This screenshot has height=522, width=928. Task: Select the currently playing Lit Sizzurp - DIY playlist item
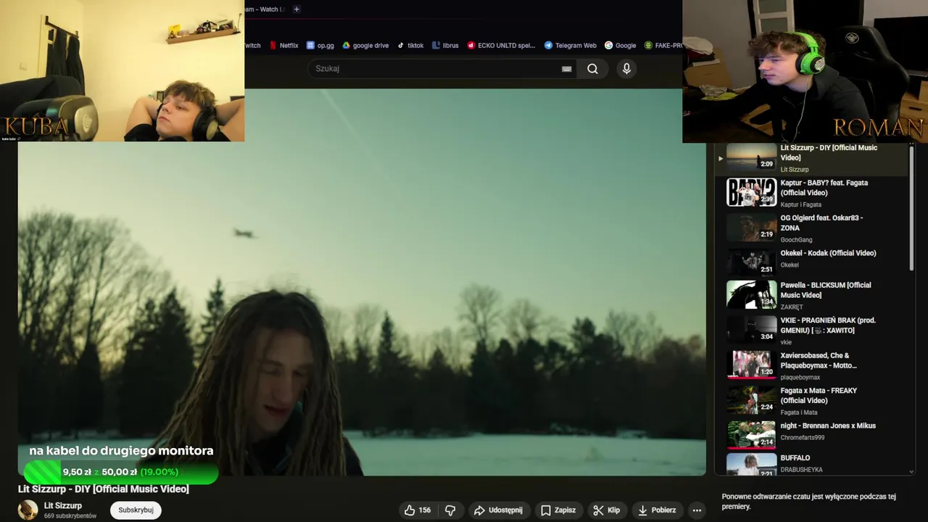812,158
